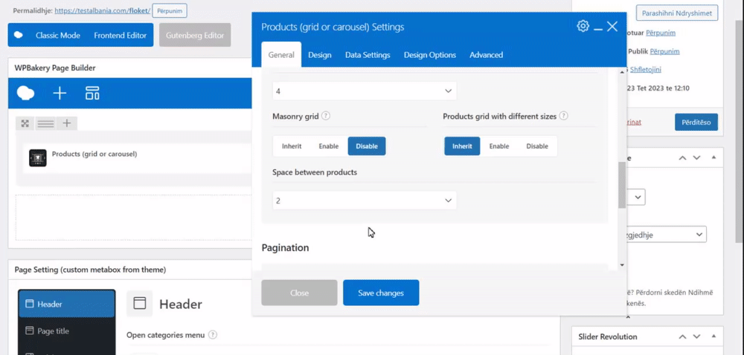Collapse the Slider Revolution panel

pos(713,336)
